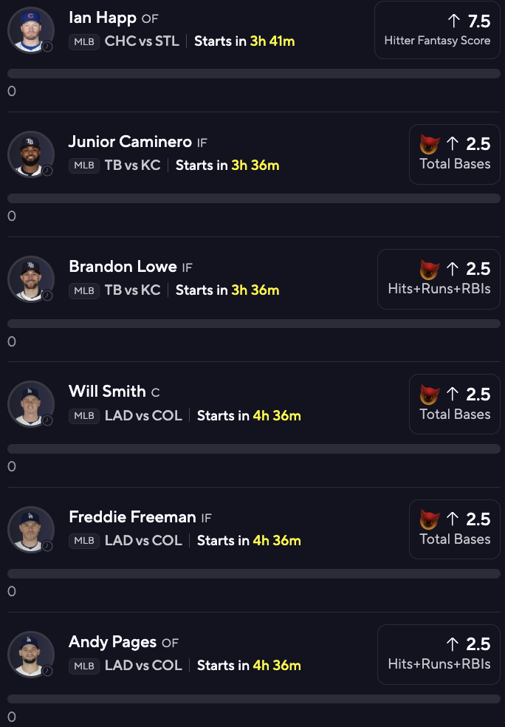Image resolution: width=505 pixels, height=727 pixels.
Task: Click the up arrow on Ian Happ's projection
Action: pos(454,21)
